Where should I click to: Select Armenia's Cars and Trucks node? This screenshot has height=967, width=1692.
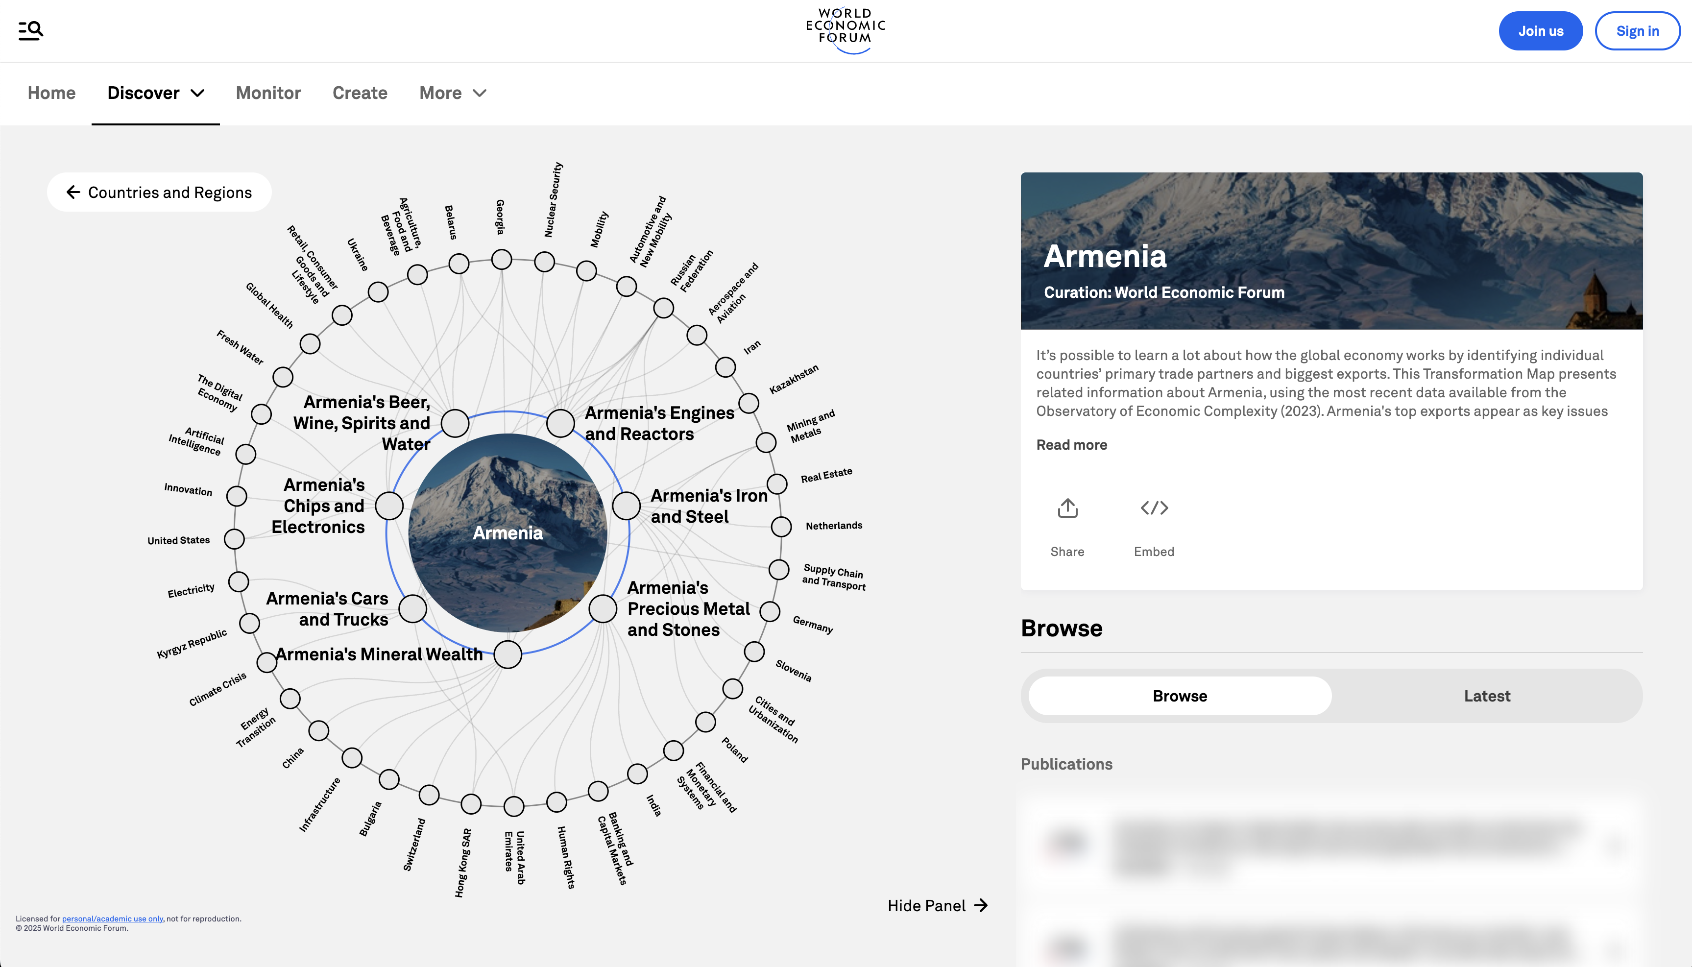click(412, 608)
